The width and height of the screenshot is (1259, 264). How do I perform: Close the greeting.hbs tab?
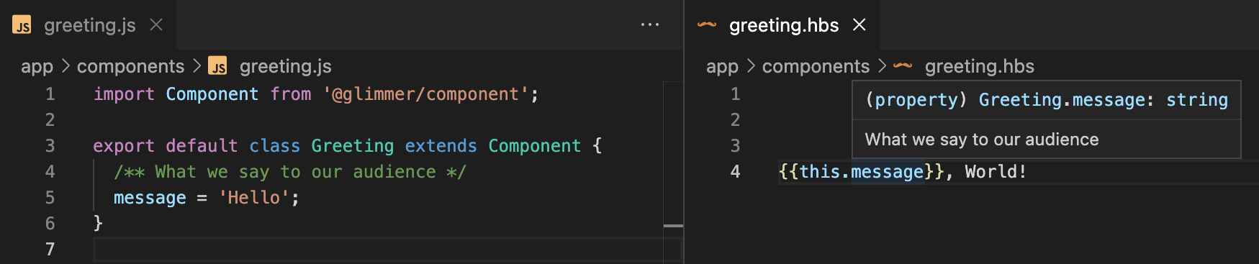(x=859, y=25)
